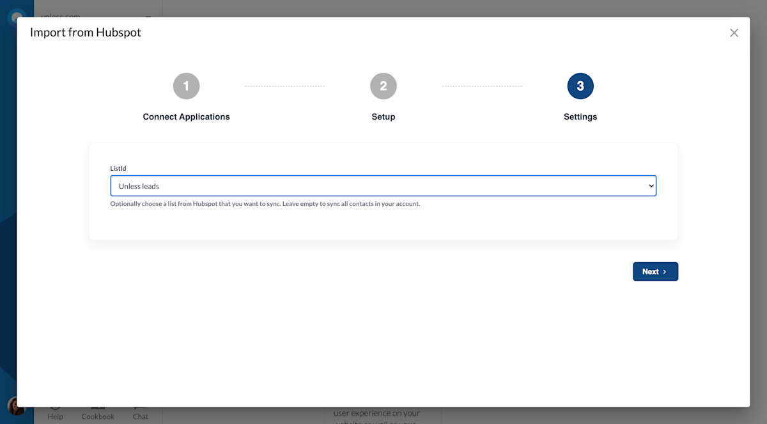Click the Next button

pyautogui.click(x=655, y=272)
